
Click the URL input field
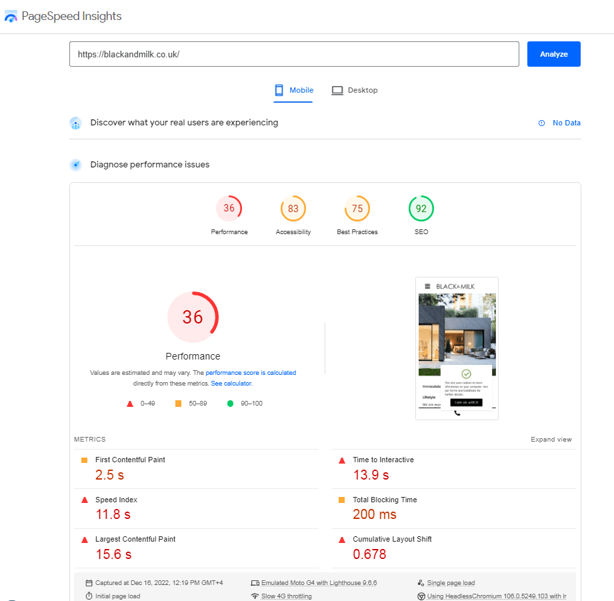point(294,54)
